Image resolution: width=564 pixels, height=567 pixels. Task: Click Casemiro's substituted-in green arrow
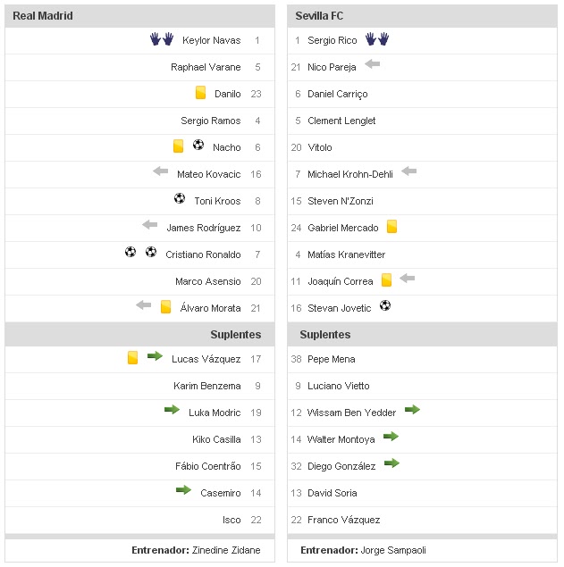(183, 490)
